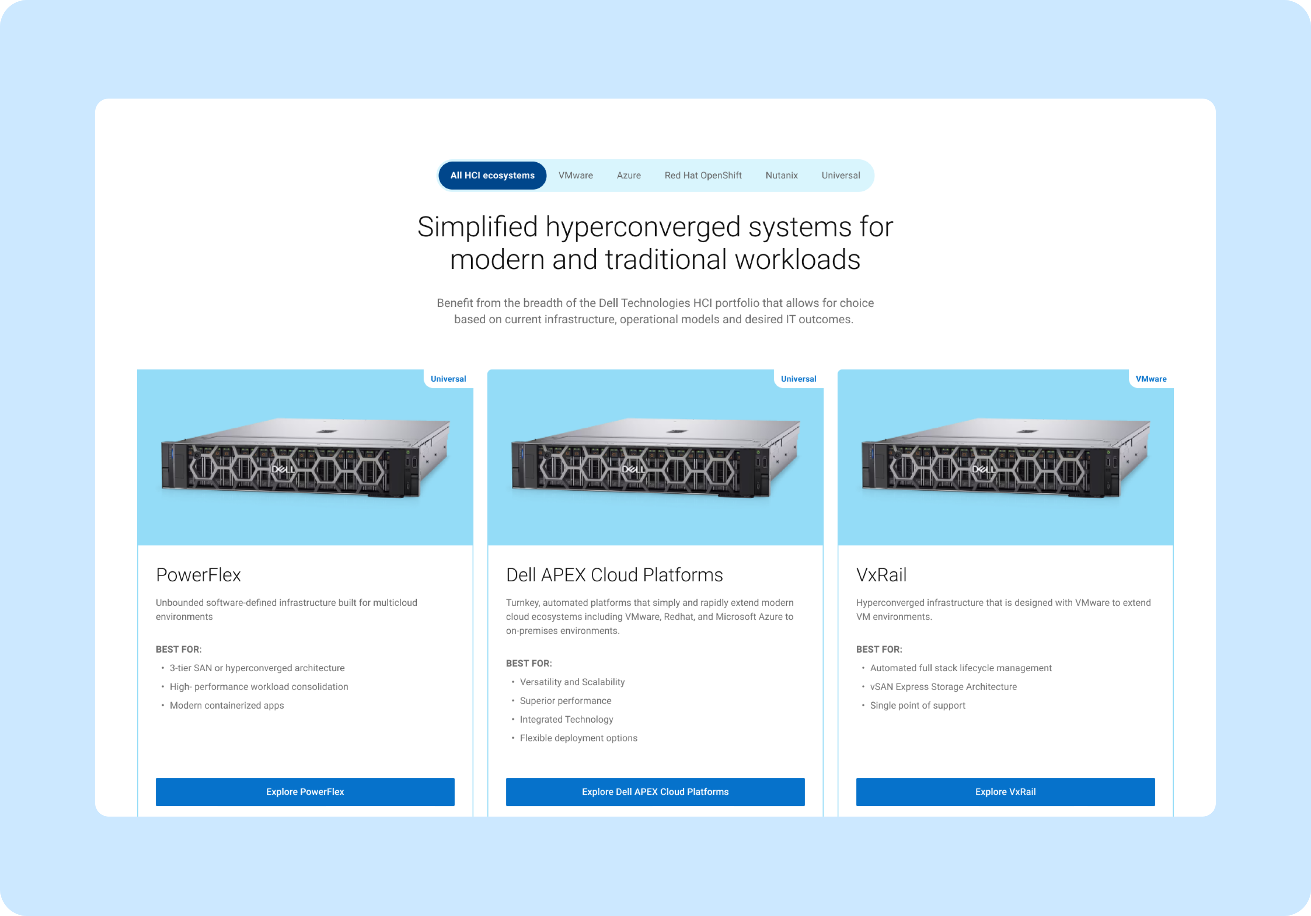Screen dimensions: 1311x916
Task: Click the Dell APEX Cloud Platforms title
Action: [614, 574]
